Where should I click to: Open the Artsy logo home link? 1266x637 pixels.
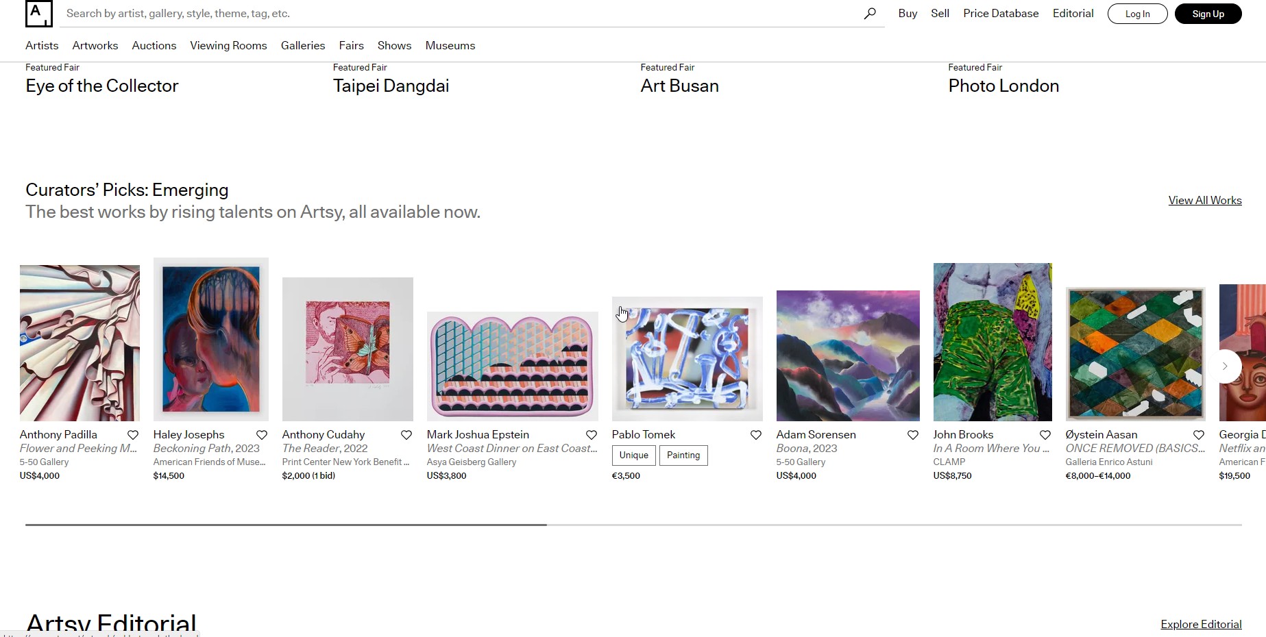38,13
